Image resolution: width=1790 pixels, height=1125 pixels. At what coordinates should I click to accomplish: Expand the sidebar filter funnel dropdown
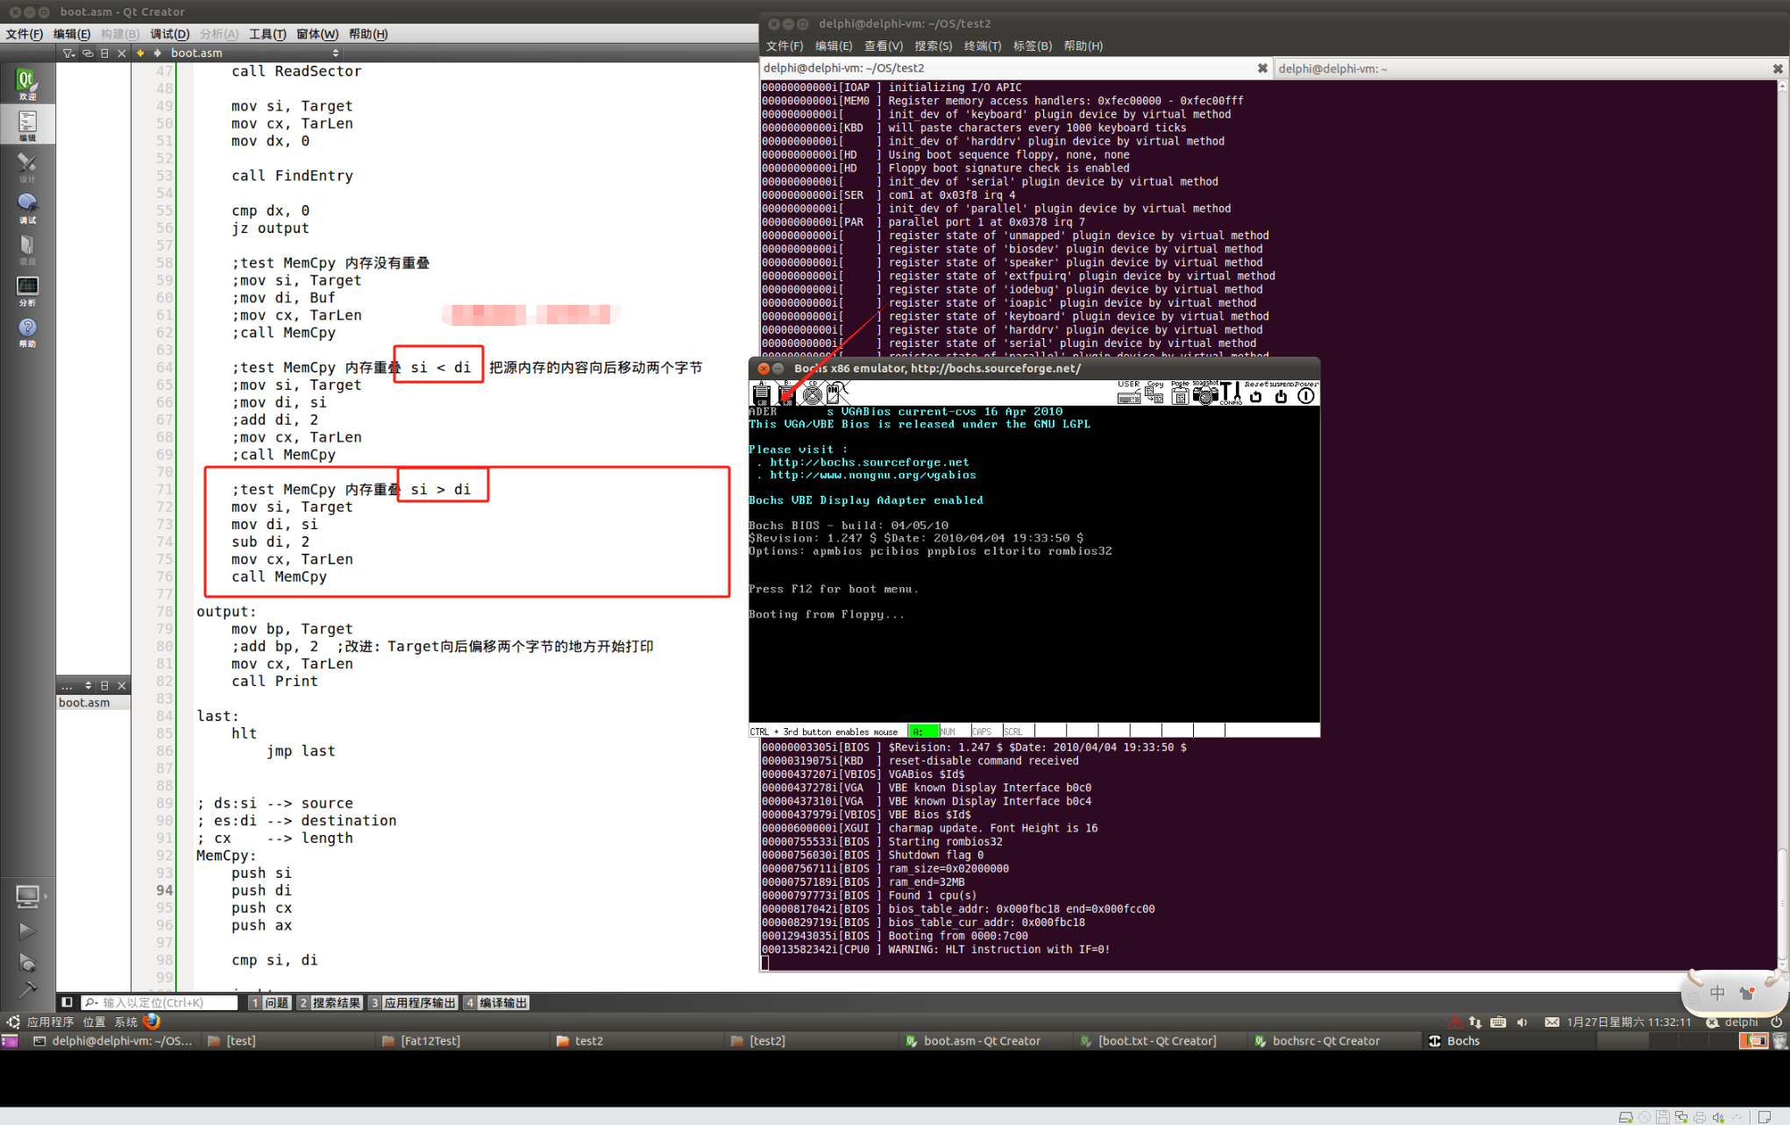[x=68, y=53]
